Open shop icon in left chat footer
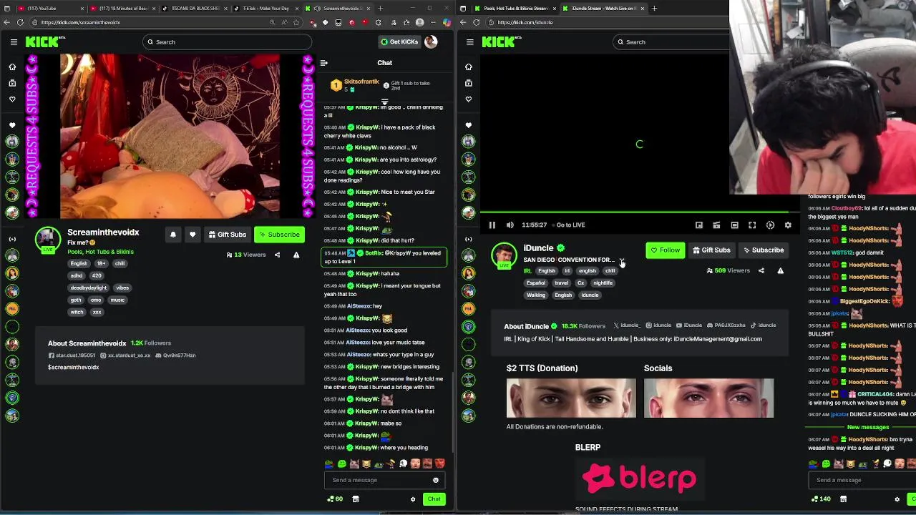This screenshot has width=916, height=515. 356,499
